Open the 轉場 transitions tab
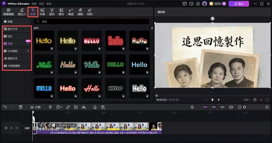Screen dimensions: 272x143 (x=71, y=12)
